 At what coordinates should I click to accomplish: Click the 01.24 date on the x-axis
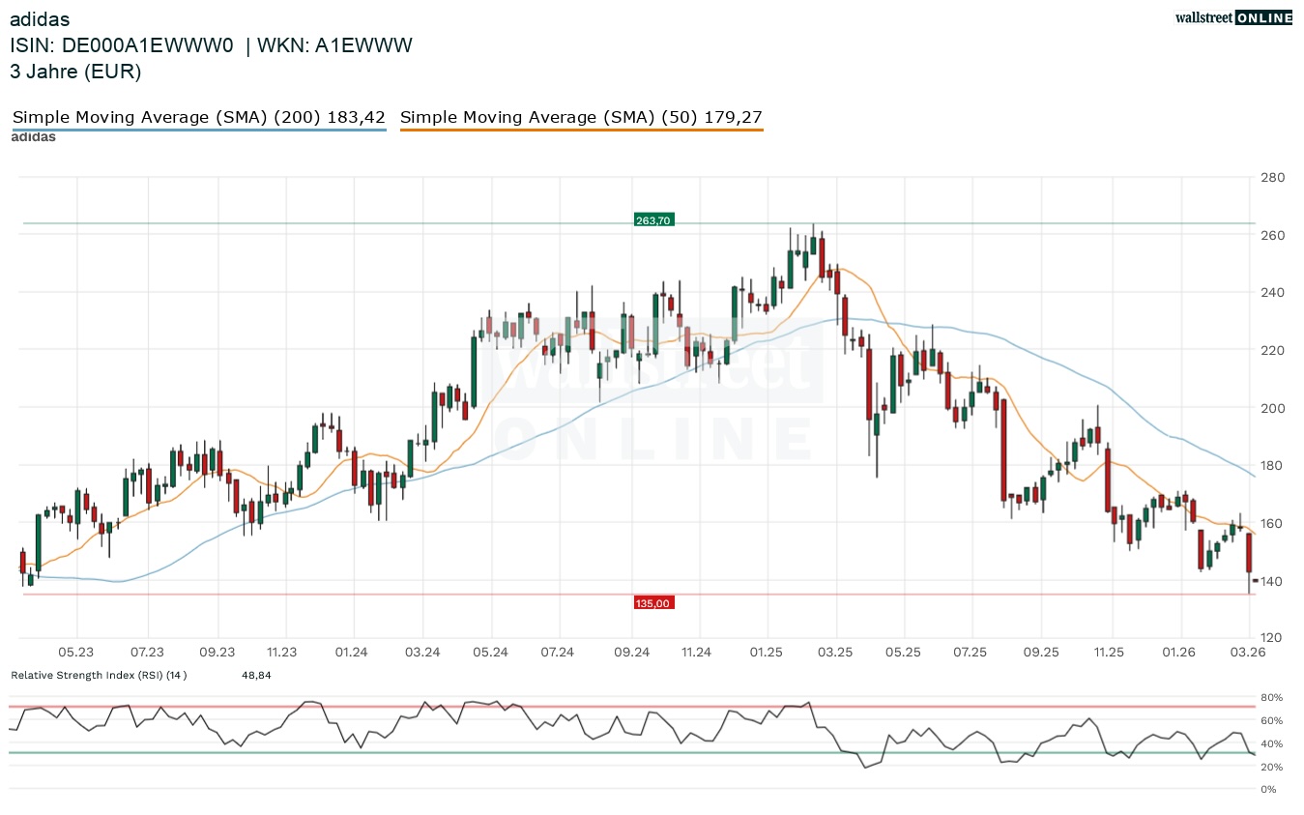tap(352, 653)
